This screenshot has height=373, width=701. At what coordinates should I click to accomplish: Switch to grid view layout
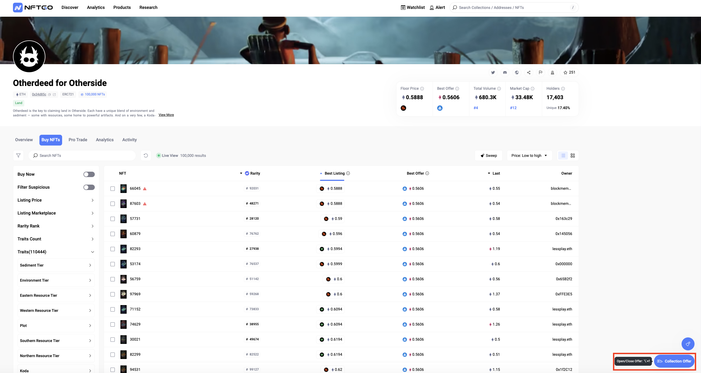pyautogui.click(x=572, y=156)
